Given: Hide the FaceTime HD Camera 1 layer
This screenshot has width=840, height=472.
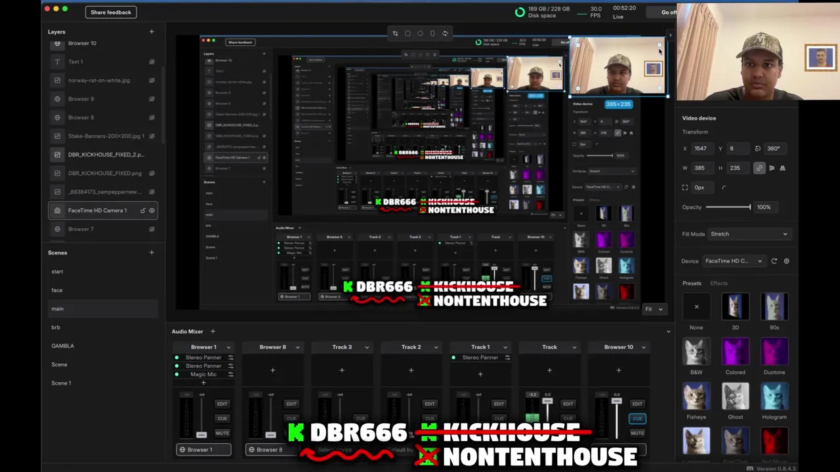Looking at the screenshot, I should click(x=152, y=210).
